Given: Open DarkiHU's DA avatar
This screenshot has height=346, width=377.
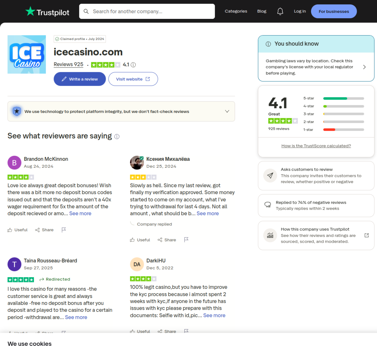Looking at the screenshot, I should click(137, 264).
